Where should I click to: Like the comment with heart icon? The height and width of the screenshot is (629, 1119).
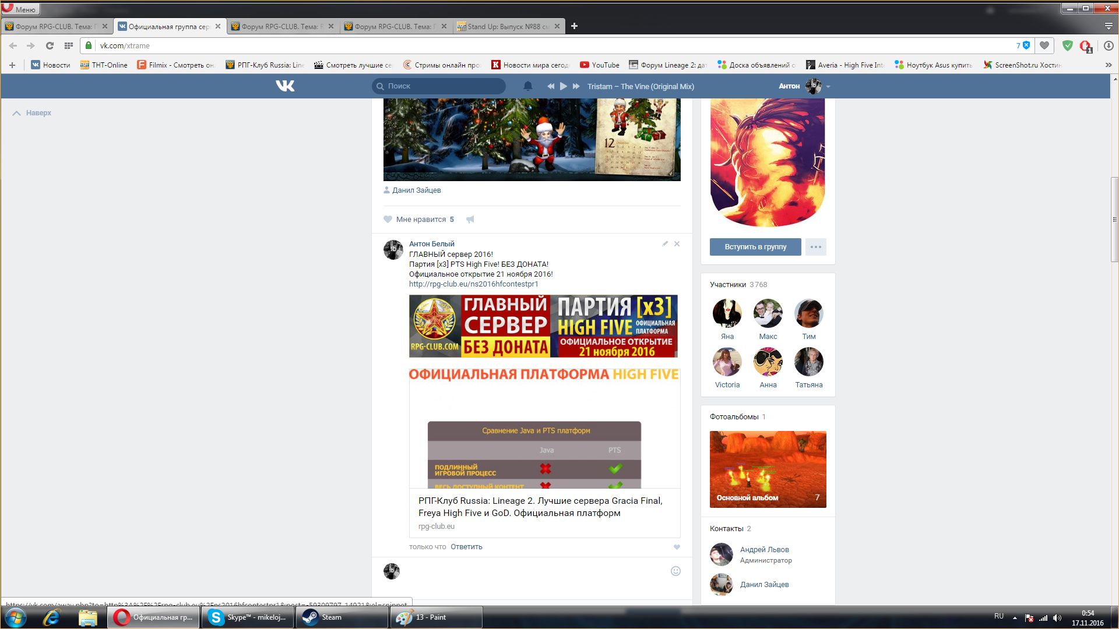pyautogui.click(x=677, y=547)
